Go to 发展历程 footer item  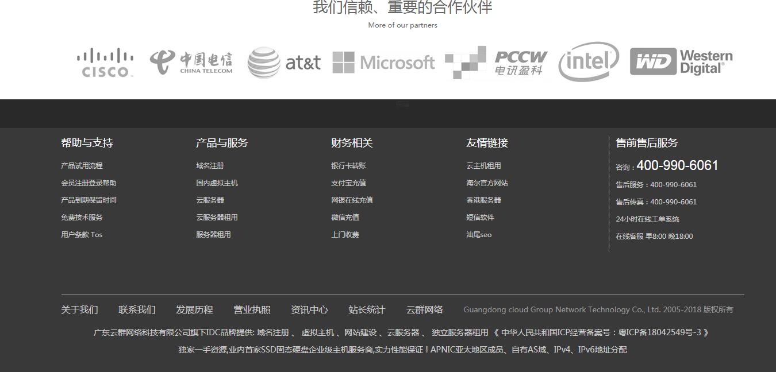pos(194,310)
